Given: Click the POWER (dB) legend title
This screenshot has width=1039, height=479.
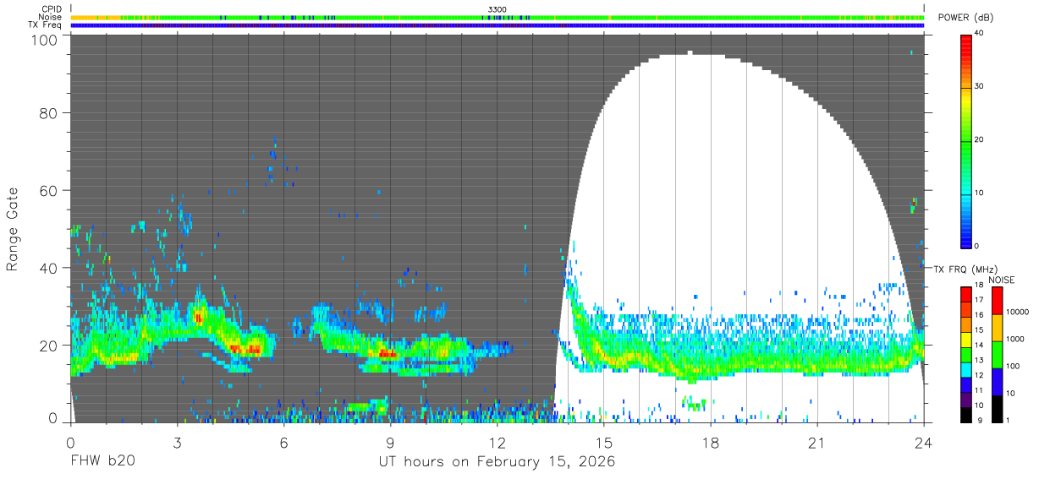Looking at the screenshot, I should pyautogui.click(x=965, y=18).
